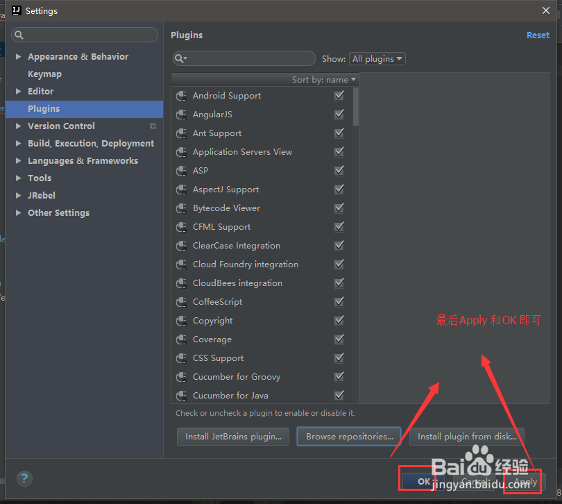Click Install plugin from disk button
Image resolution: width=562 pixels, height=504 pixels.
click(467, 437)
